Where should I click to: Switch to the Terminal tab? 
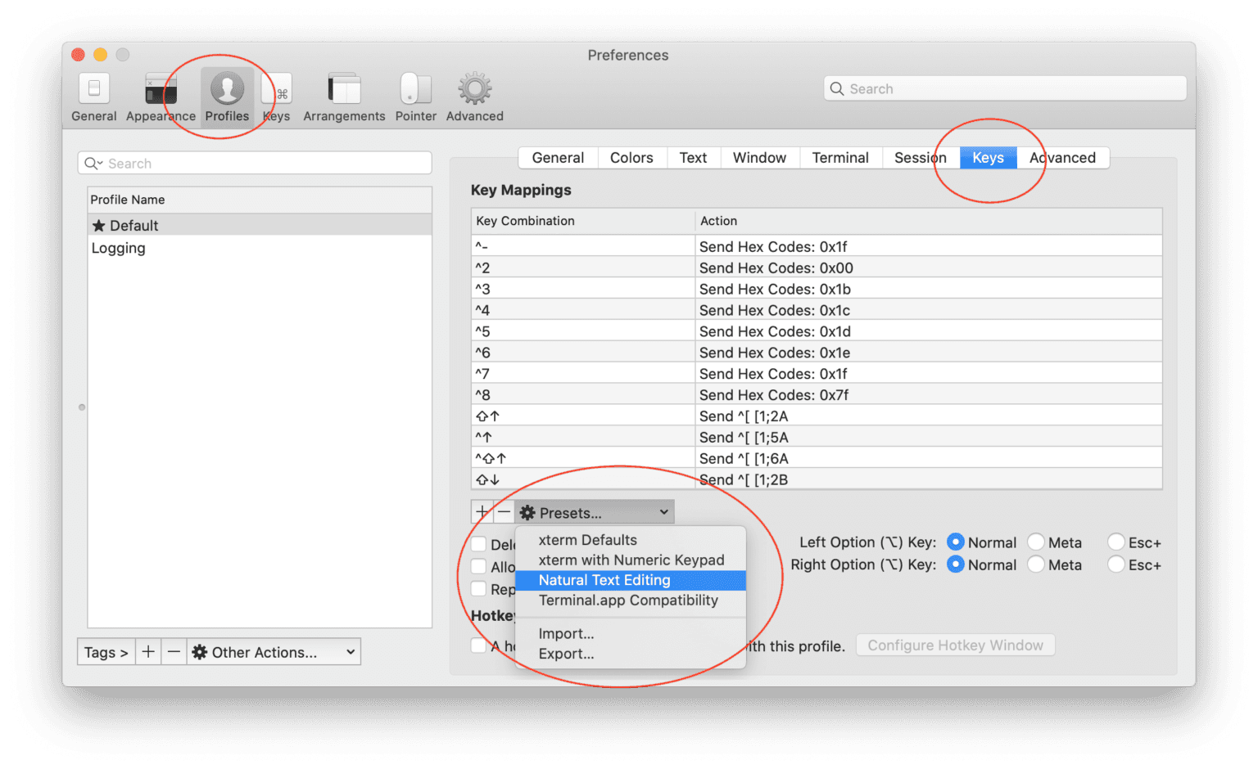tap(839, 157)
